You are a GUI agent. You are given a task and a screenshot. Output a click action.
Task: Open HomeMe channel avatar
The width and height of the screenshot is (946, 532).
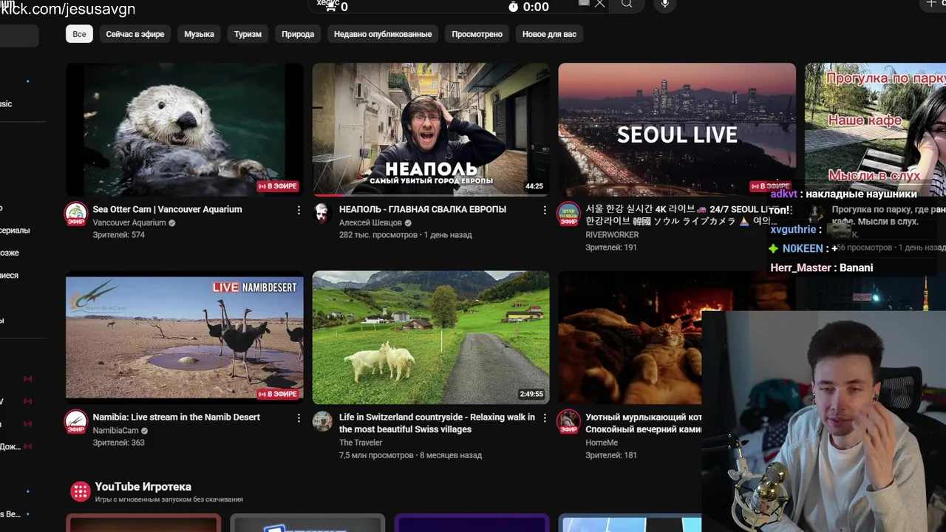click(x=568, y=421)
